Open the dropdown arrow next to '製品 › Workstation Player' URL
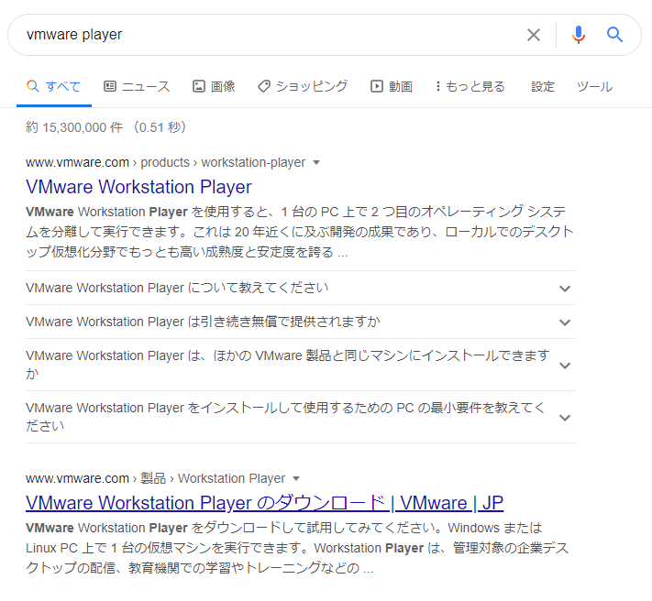Viewport: 652px width, 601px height. click(x=296, y=478)
